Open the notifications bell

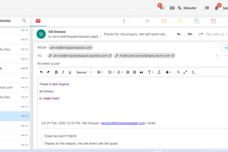tap(217, 8)
